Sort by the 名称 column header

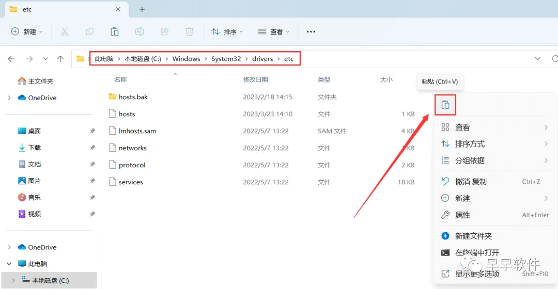tap(120, 79)
